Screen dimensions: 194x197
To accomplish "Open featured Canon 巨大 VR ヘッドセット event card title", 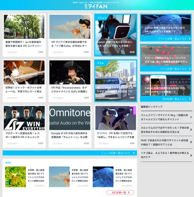I will pos(115,44).
